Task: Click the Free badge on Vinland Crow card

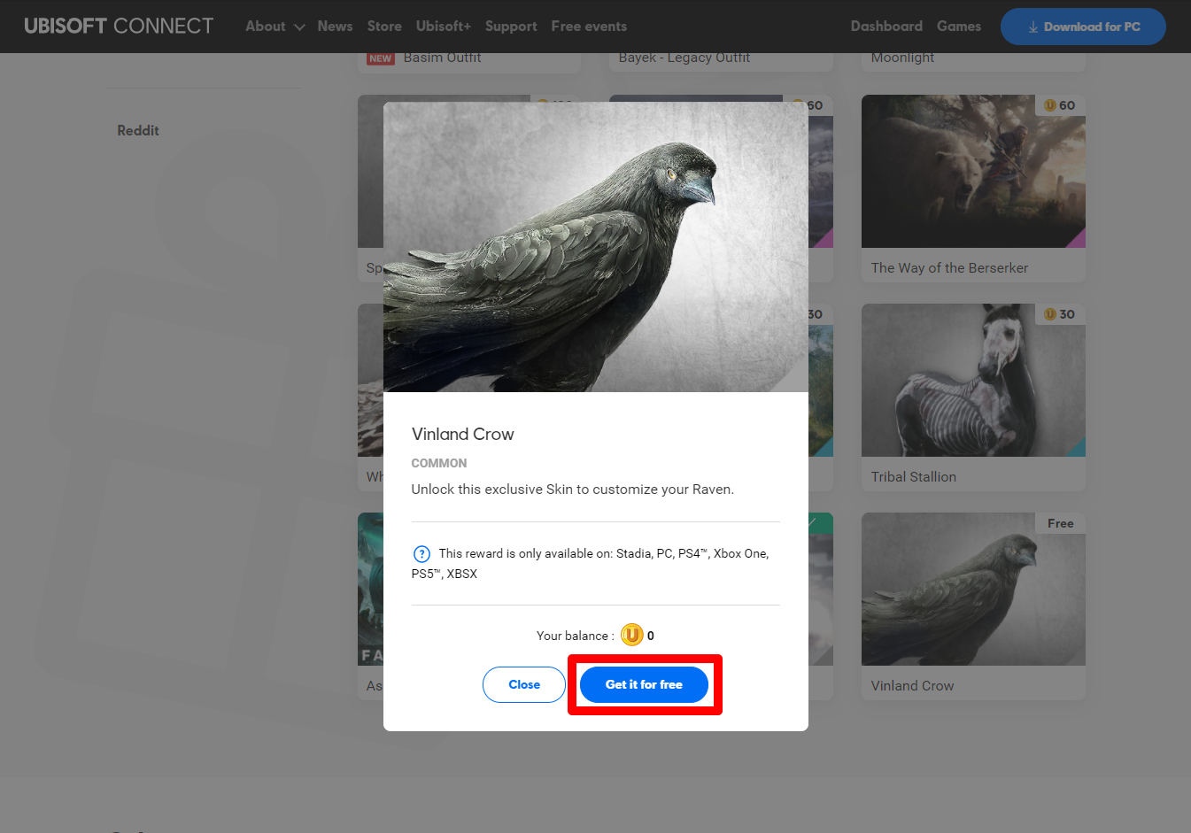Action: [x=1060, y=523]
